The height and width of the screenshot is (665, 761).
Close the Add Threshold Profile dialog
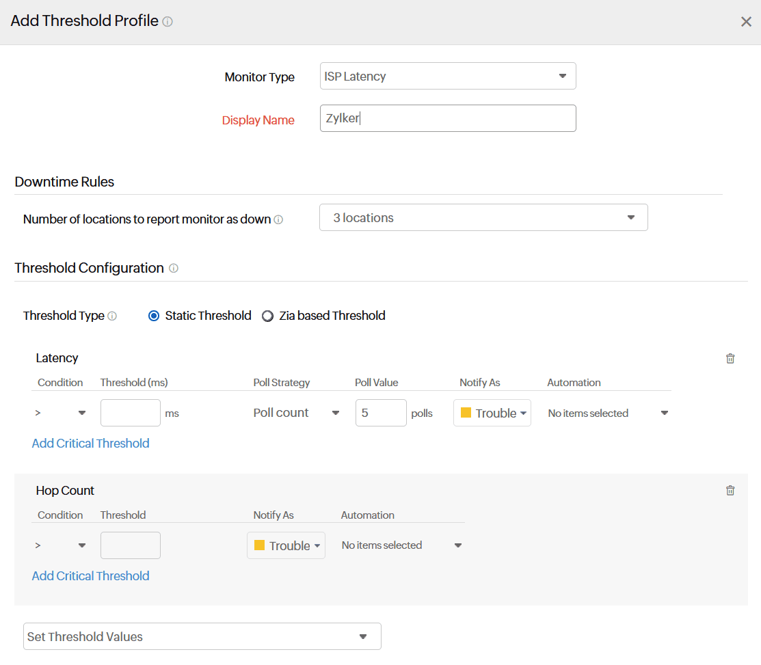[x=746, y=22]
